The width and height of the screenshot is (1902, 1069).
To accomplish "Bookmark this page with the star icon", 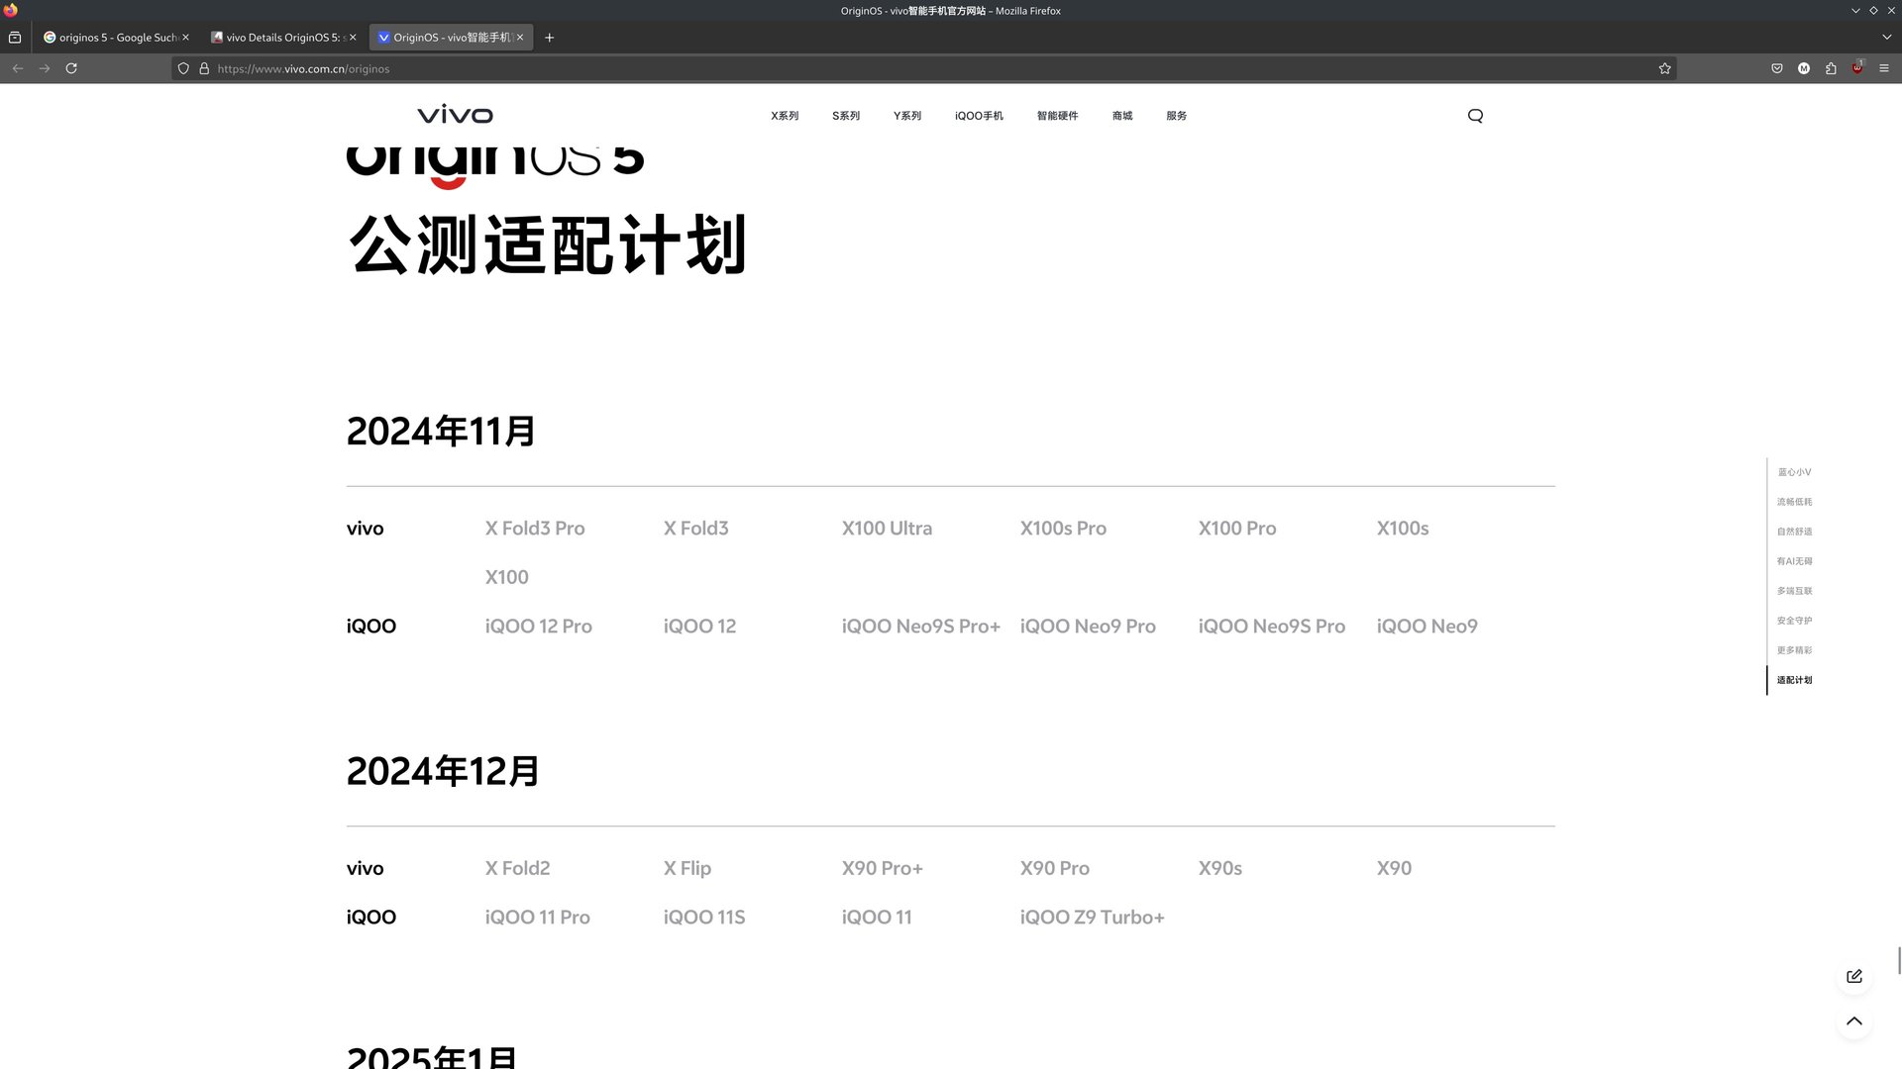I will (x=1664, y=68).
